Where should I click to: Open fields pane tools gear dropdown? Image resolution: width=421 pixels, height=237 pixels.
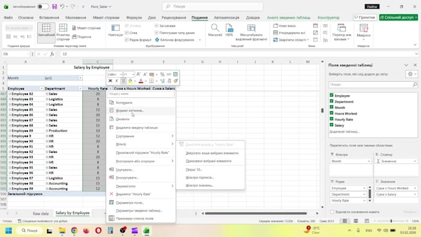click(x=412, y=74)
